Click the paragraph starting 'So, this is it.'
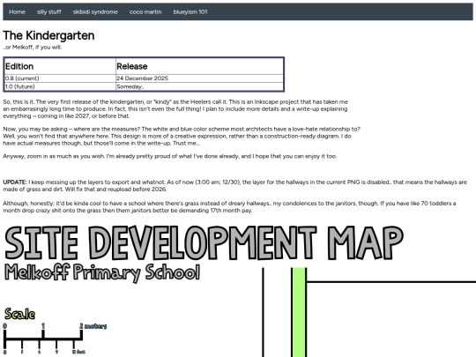476x357 pixels. (x=175, y=109)
